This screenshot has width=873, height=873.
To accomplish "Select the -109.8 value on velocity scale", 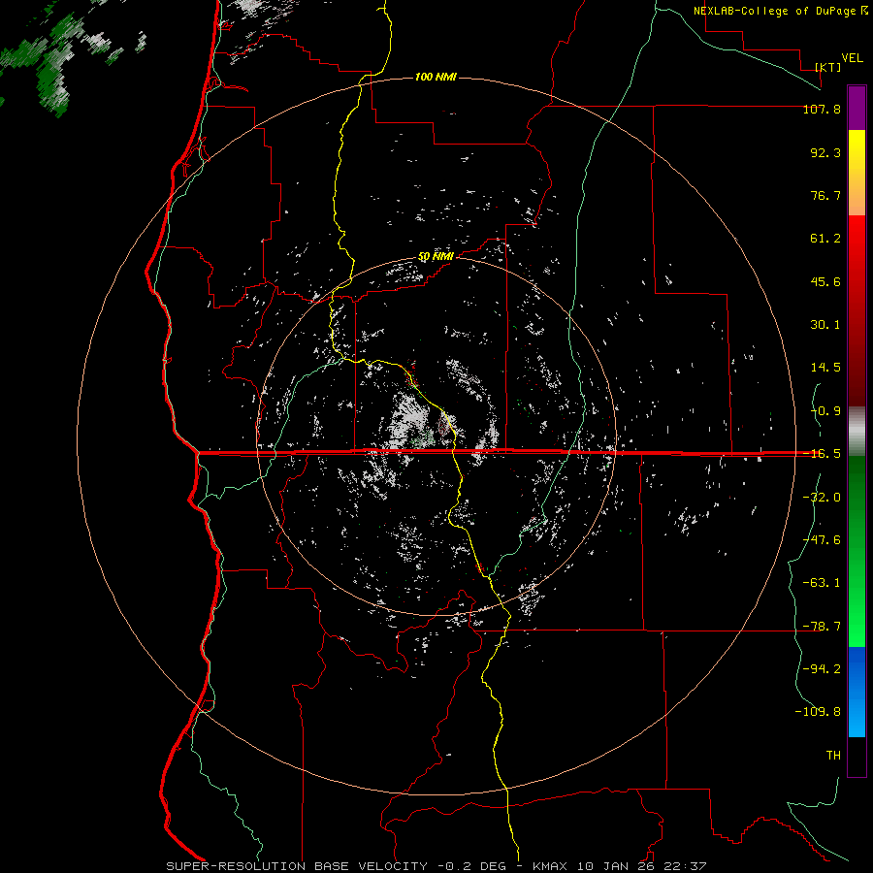I will click(x=818, y=712).
